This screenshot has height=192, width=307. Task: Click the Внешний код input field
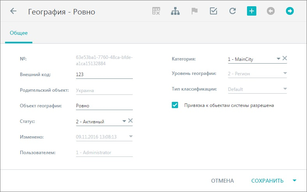click(104, 75)
